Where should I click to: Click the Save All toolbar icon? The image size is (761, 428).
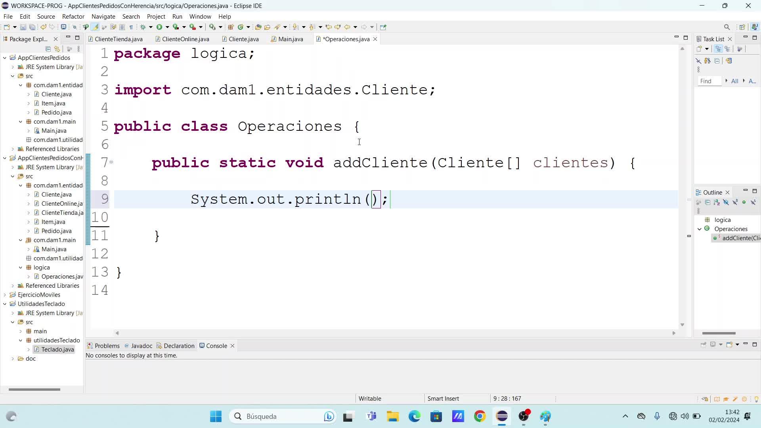click(x=33, y=27)
